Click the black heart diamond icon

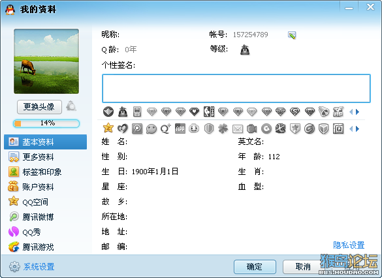195,112
